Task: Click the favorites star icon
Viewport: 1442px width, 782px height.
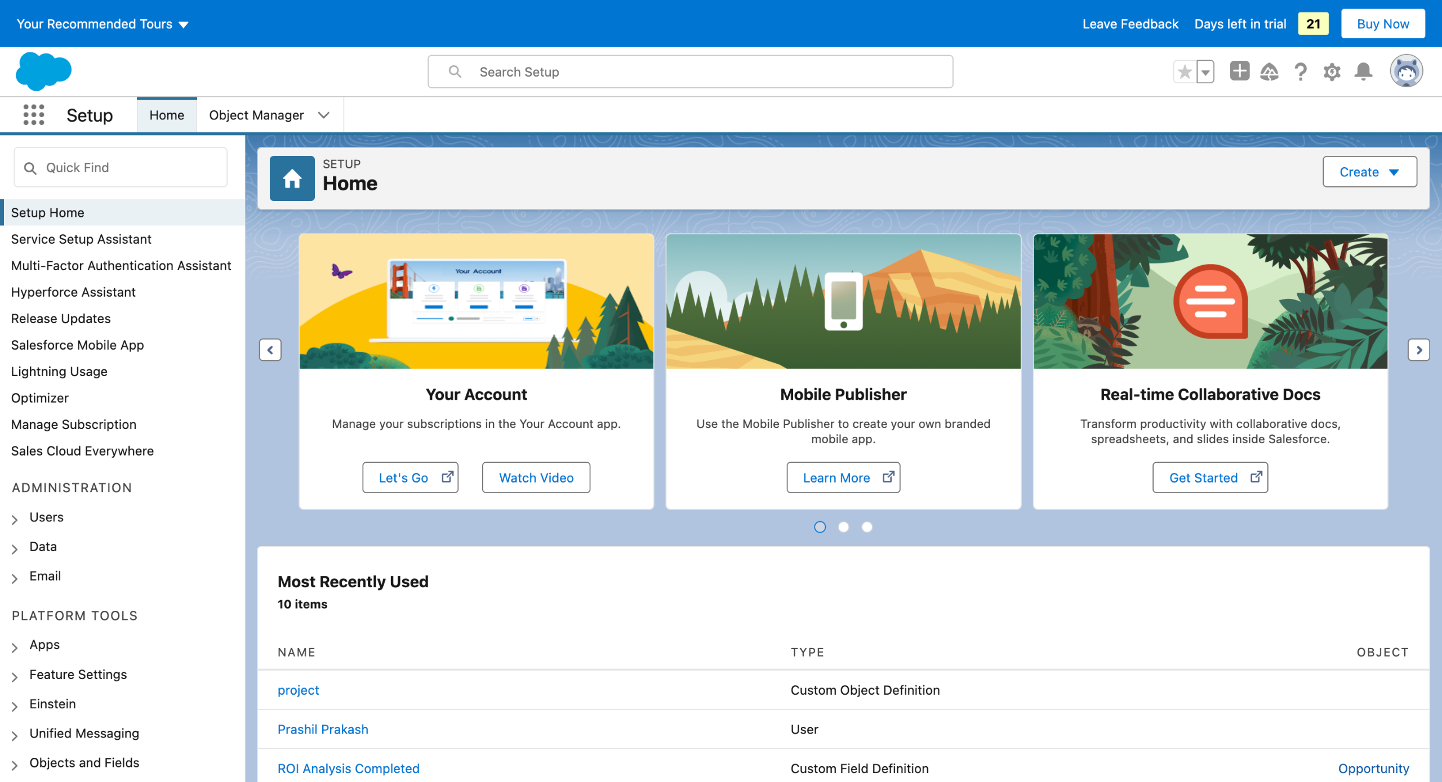Action: pyautogui.click(x=1185, y=72)
